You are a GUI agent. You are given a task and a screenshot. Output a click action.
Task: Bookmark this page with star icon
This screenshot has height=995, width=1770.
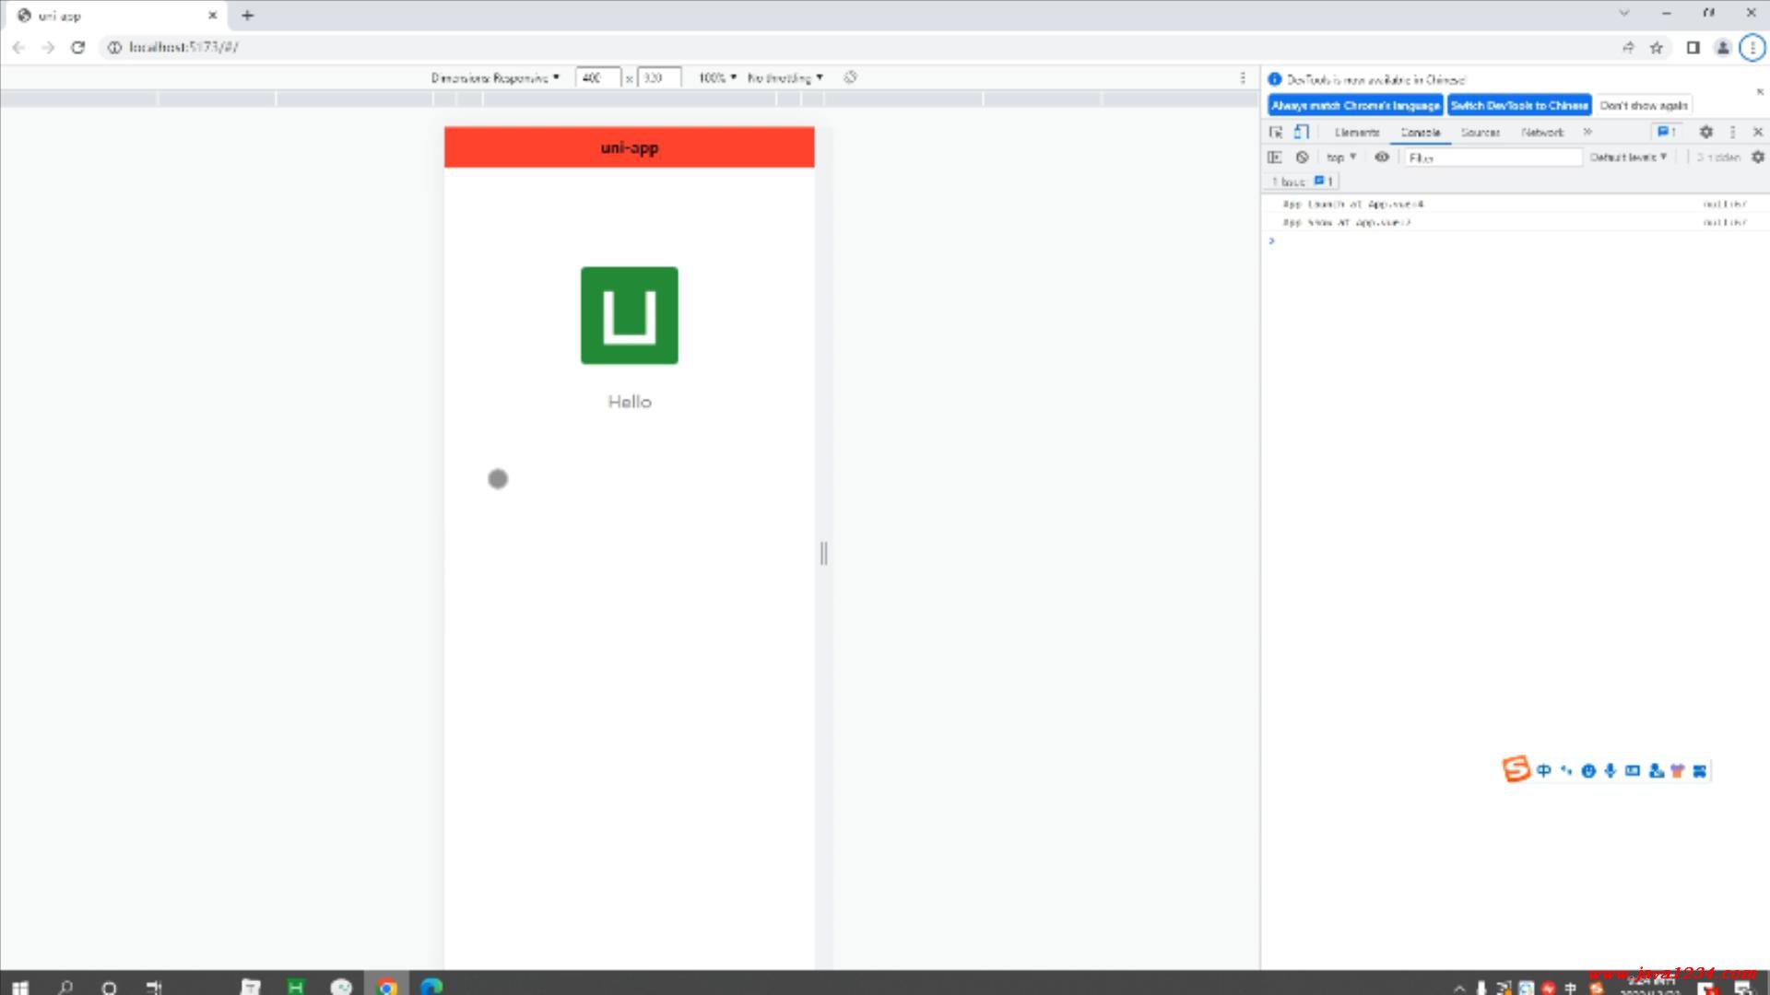[x=1657, y=47]
